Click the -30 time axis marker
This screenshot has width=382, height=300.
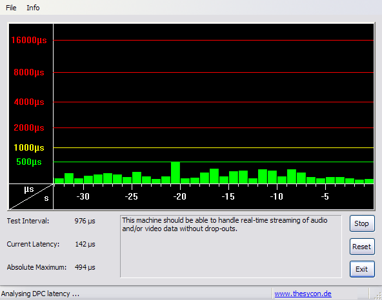83,196
